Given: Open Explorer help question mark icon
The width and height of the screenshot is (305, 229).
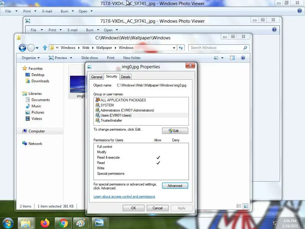Looking at the screenshot, I should pos(243,58).
